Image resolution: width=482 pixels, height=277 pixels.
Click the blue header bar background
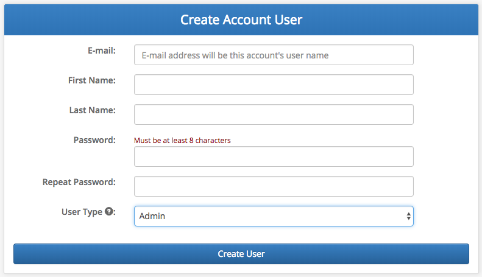point(92,19)
